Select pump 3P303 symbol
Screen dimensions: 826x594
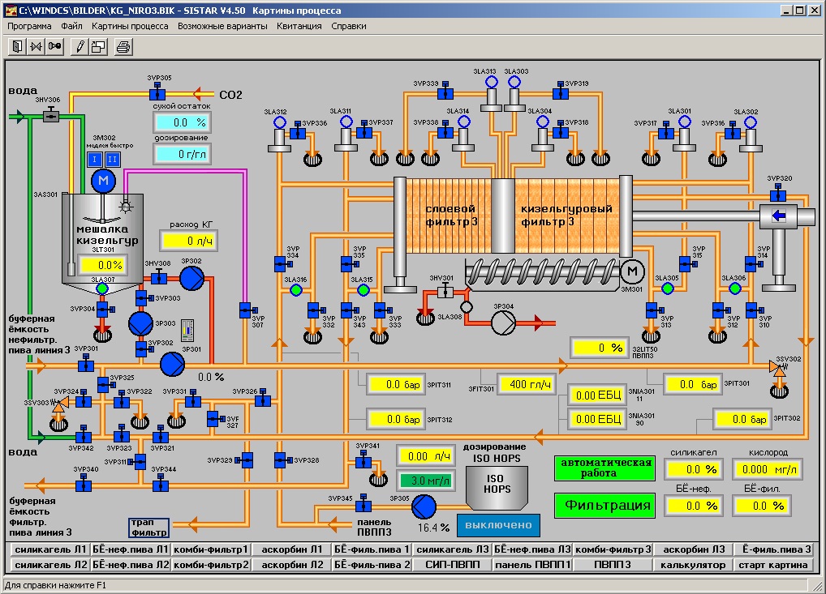coord(140,323)
